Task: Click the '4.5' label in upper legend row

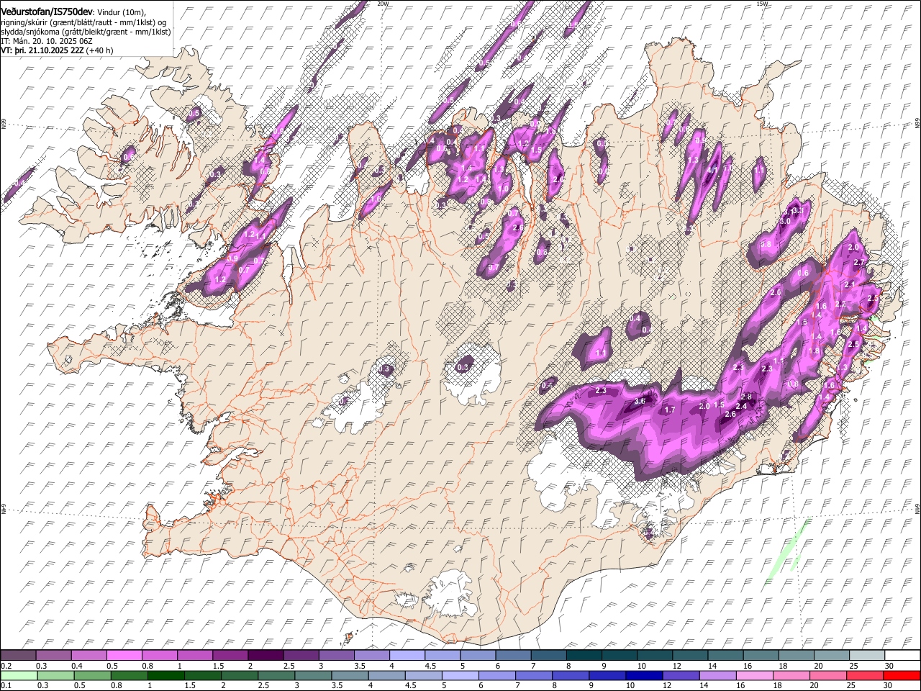Action: pyautogui.click(x=430, y=666)
